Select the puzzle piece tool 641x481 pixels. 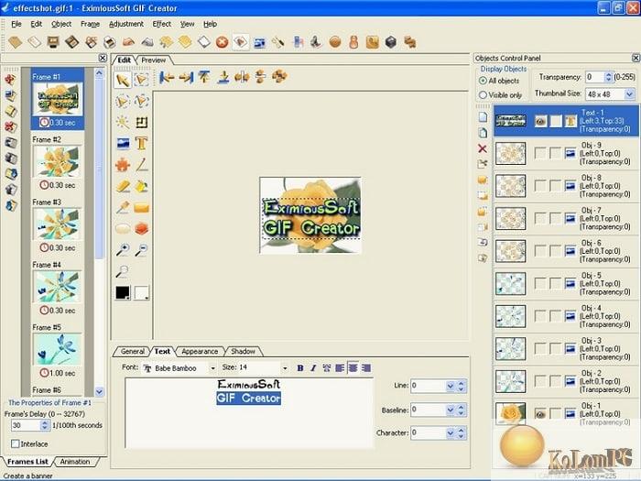[x=122, y=165]
